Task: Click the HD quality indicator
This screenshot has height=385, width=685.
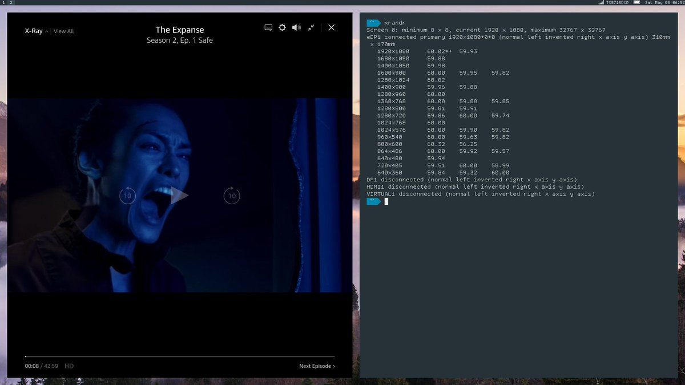Action: click(x=69, y=366)
